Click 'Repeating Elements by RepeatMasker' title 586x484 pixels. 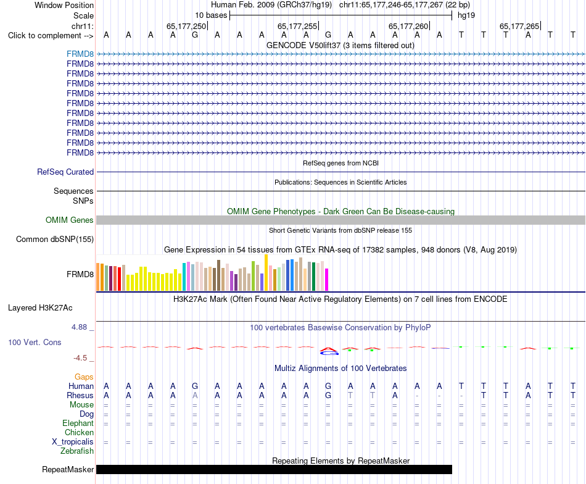pyautogui.click(x=340, y=461)
